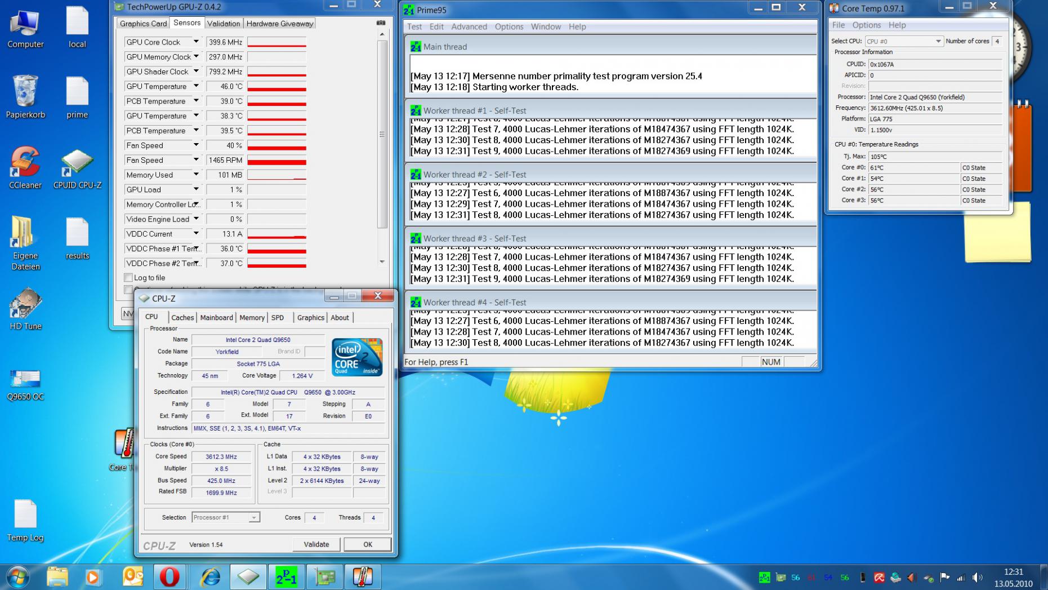This screenshot has width=1048, height=590.
Task: Switch to CPU-Z via taskbar button
Action: 248,577
